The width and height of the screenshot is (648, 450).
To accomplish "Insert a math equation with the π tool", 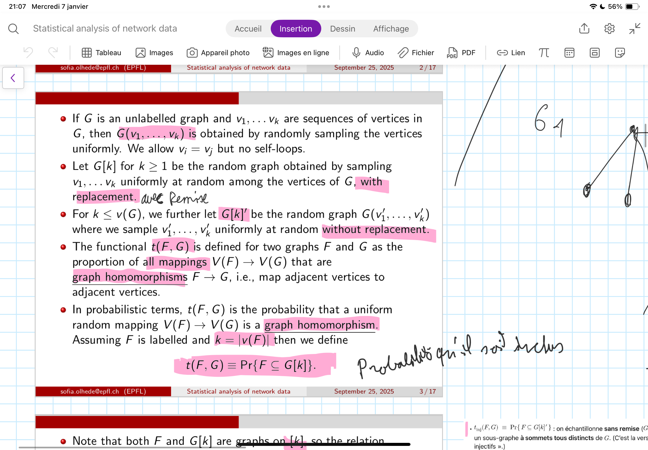I will [544, 53].
